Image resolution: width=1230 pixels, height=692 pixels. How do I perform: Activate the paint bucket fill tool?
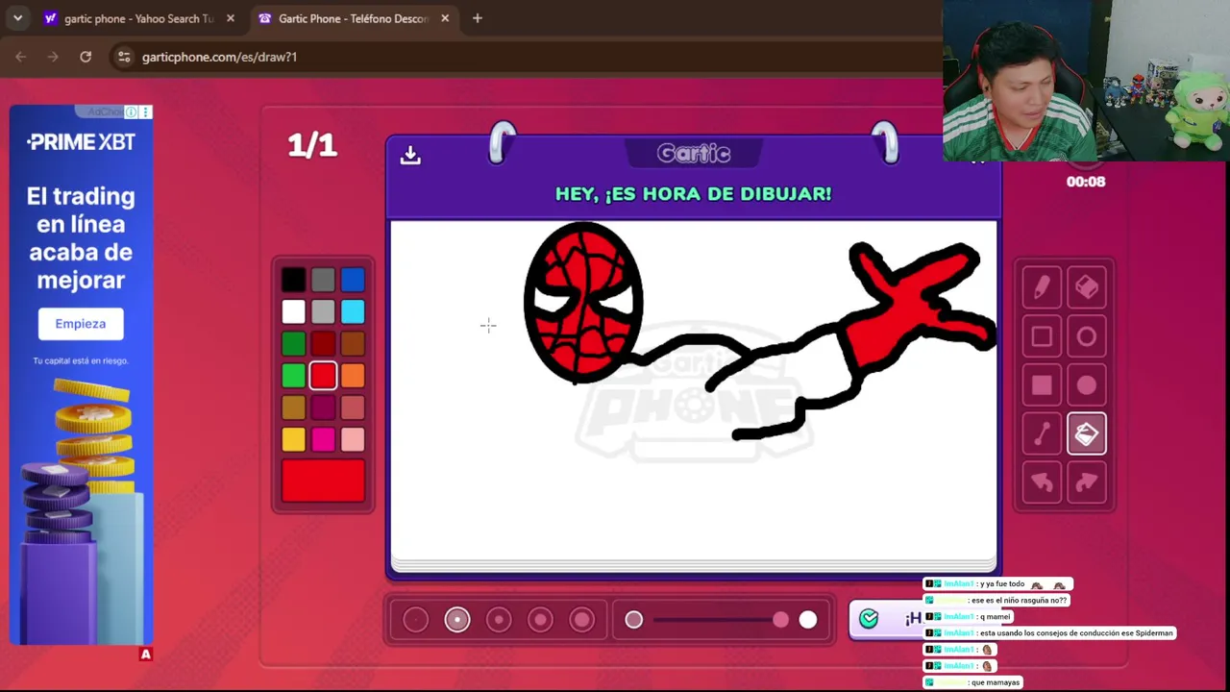point(1087,434)
